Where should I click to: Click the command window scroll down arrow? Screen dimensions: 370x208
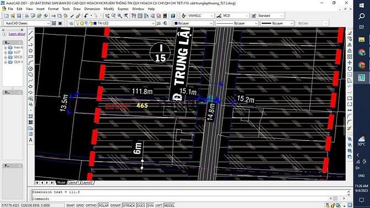coord(349,194)
